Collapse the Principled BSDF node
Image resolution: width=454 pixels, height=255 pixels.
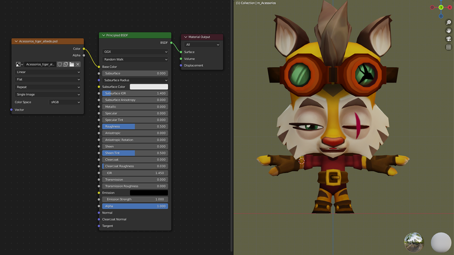pos(103,35)
